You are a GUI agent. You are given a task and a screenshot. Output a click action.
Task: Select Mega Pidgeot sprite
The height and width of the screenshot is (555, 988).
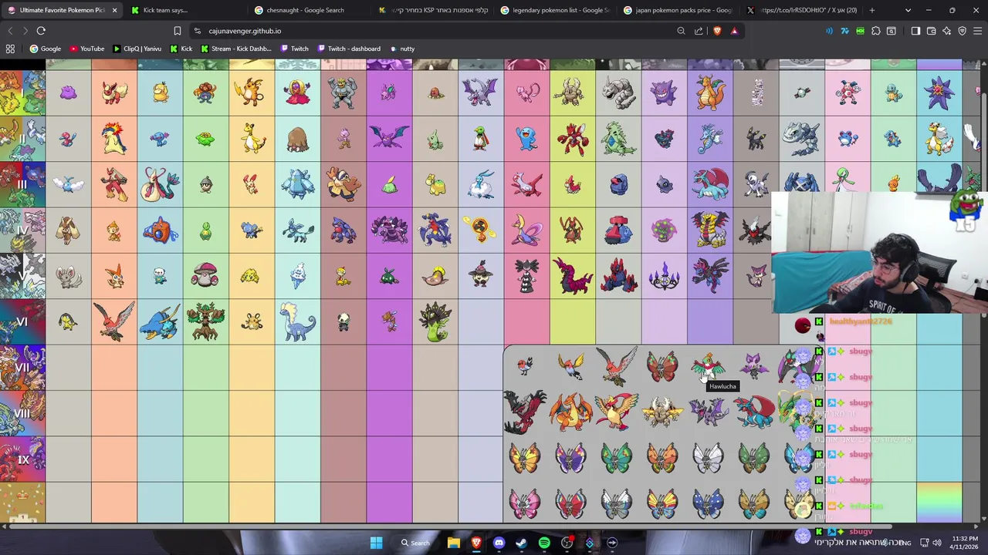pos(617,412)
